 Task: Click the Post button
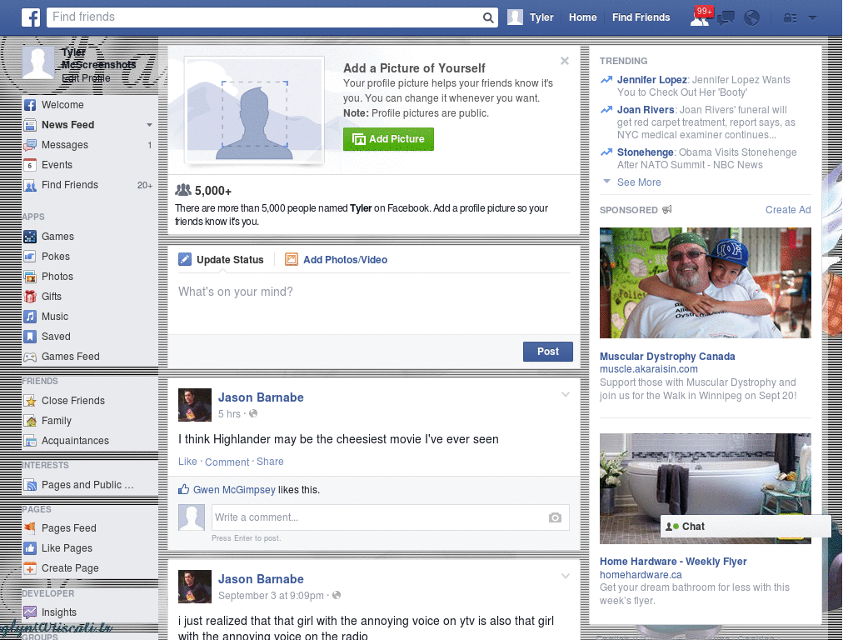click(548, 352)
